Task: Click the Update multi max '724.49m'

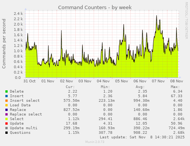Action: 177,128
